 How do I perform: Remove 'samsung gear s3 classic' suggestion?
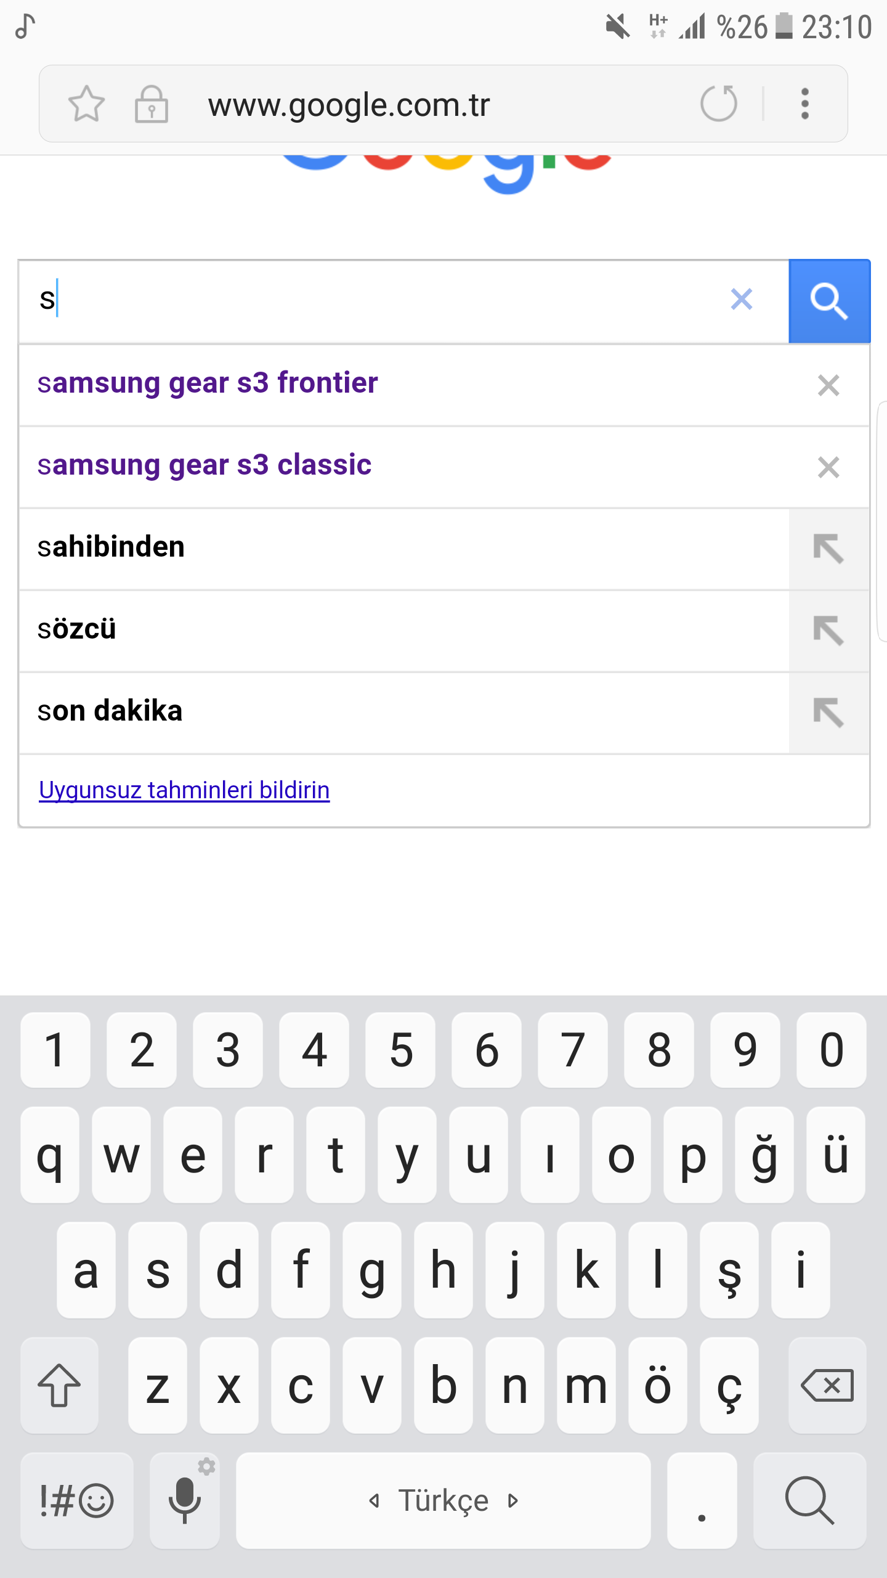pos(828,467)
